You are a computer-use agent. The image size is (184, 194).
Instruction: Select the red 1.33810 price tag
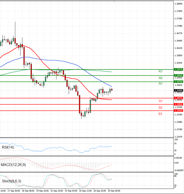(178, 104)
